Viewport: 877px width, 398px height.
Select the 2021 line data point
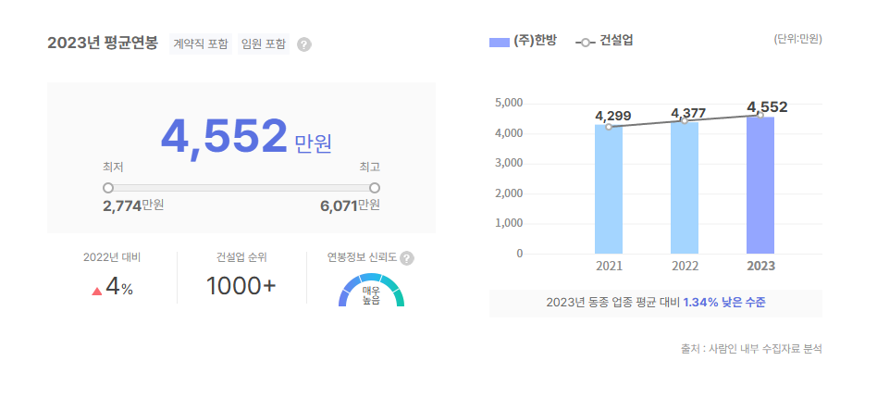point(609,127)
